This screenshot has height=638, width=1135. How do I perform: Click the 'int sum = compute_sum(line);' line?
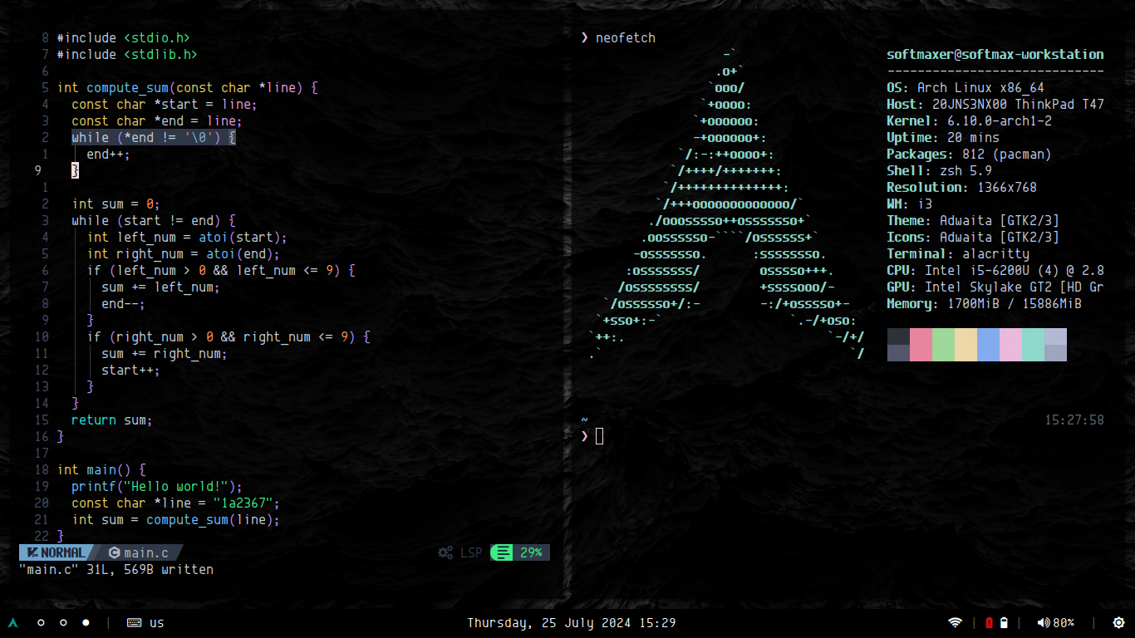(x=176, y=519)
